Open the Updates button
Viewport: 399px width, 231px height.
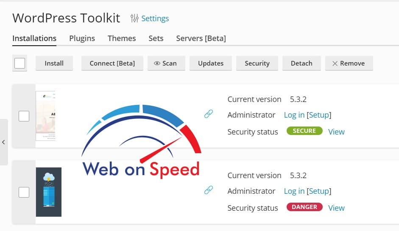tap(211, 63)
